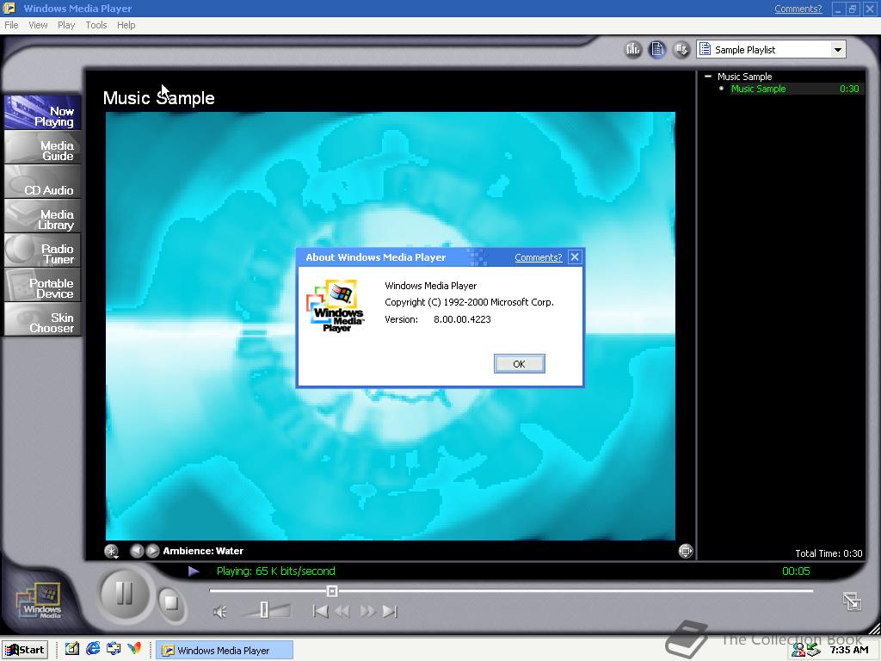Open the Radio Tuner tab
This screenshot has height=661, width=881.
[43, 250]
